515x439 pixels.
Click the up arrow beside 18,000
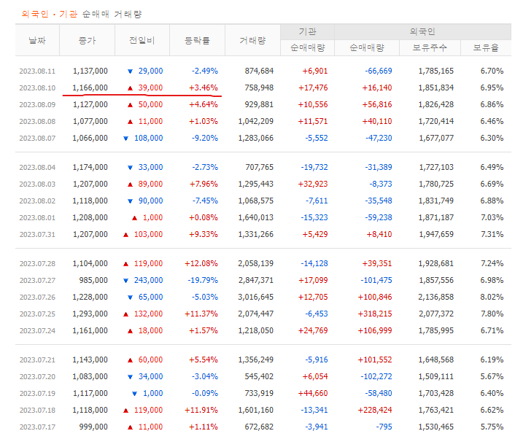click(x=130, y=331)
